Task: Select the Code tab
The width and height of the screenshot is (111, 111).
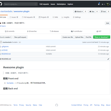Action: point(3,17)
